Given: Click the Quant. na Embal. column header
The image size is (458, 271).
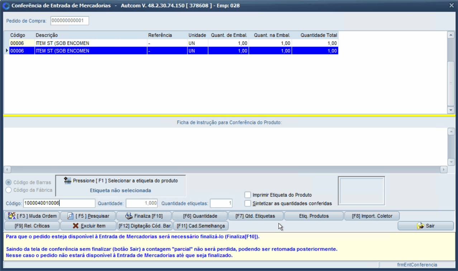Looking at the screenshot, I should 271,35.
